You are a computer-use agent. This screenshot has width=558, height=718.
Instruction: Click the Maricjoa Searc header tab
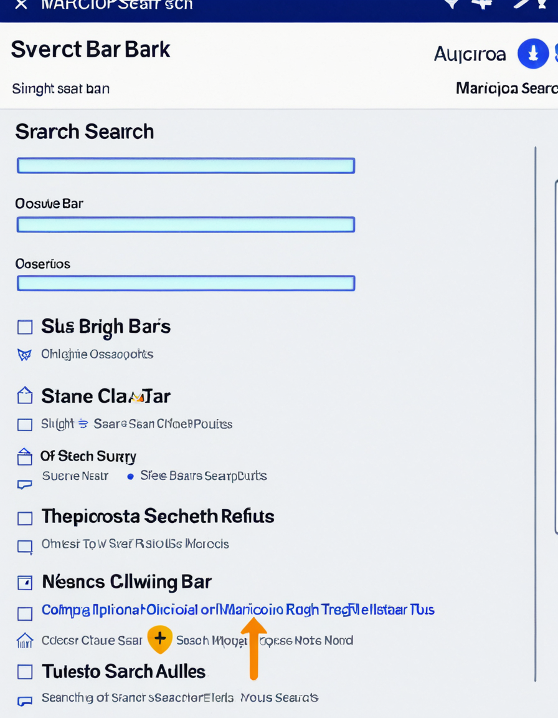[507, 88]
